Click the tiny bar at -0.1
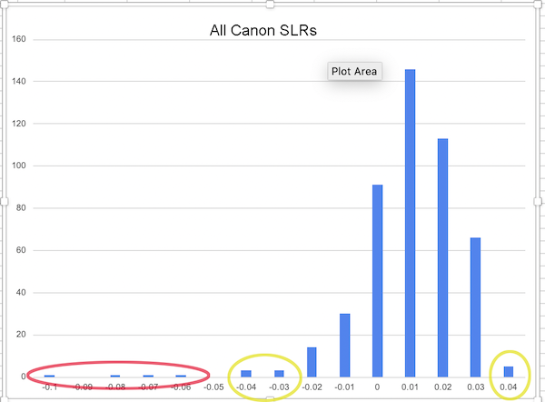 pos(49,376)
